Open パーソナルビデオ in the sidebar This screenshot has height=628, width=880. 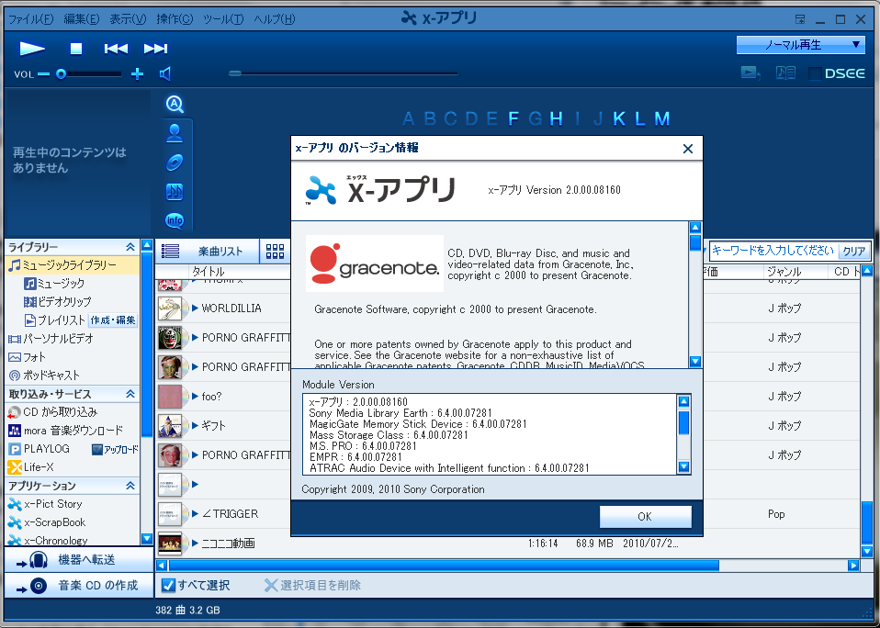click(x=51, y=339)
